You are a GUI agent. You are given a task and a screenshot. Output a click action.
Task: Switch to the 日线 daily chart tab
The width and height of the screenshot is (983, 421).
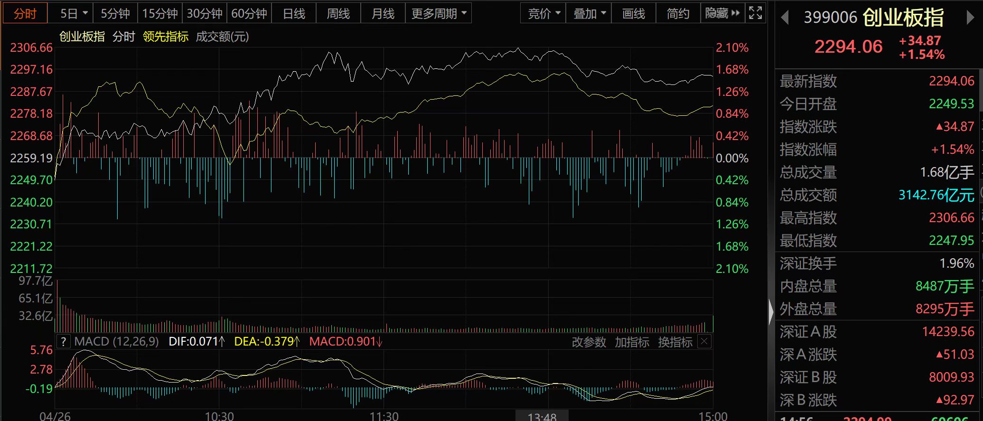point(294,14)
